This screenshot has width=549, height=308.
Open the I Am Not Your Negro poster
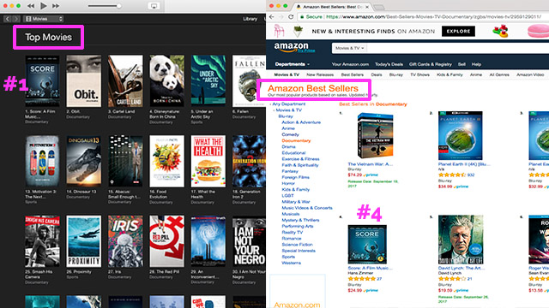250,241
